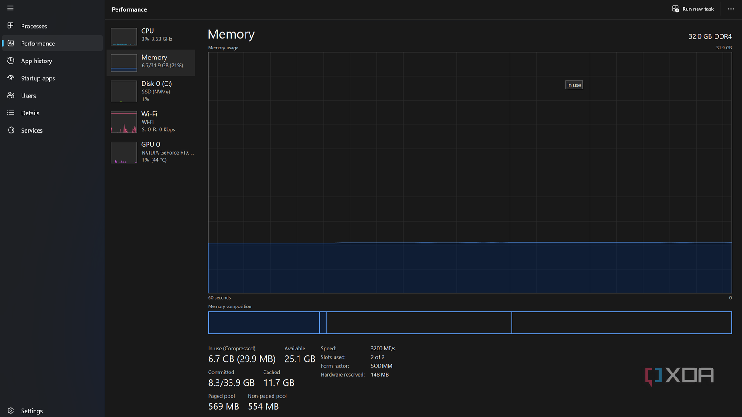Select the Wi-Fi mini graph thumbnail
Viewport: 742px width, 417px height.
pyautogui.click(x=124, y=122)
